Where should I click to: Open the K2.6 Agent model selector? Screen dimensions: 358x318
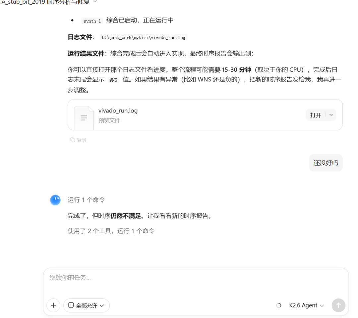tap(306, 305)
